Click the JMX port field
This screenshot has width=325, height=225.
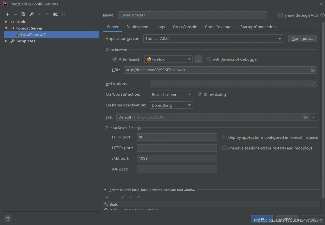177,158
